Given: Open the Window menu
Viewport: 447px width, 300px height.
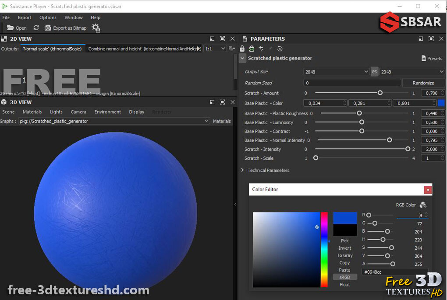Looking at the screenshot, I should click(x=73, y=17).
